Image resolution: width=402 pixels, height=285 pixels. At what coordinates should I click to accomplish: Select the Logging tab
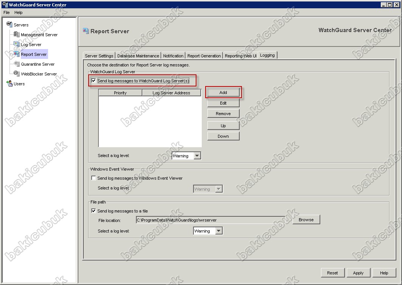(267, 55)
